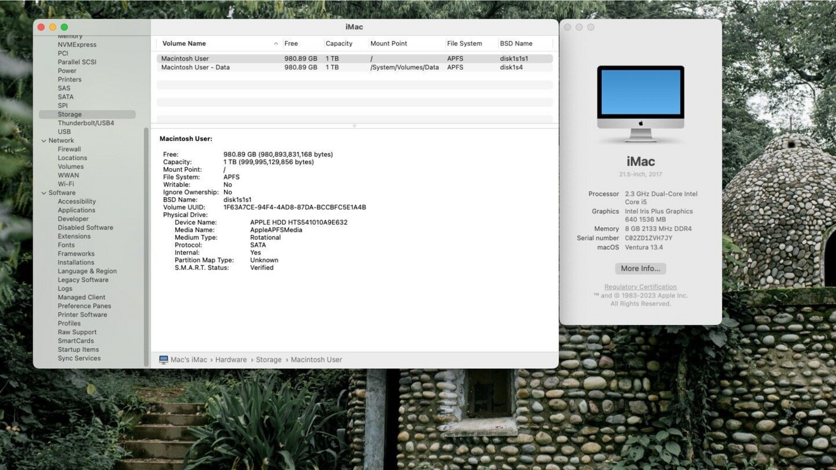Collapse the Software section
This screenshot has width=836, height=470.
44,193
